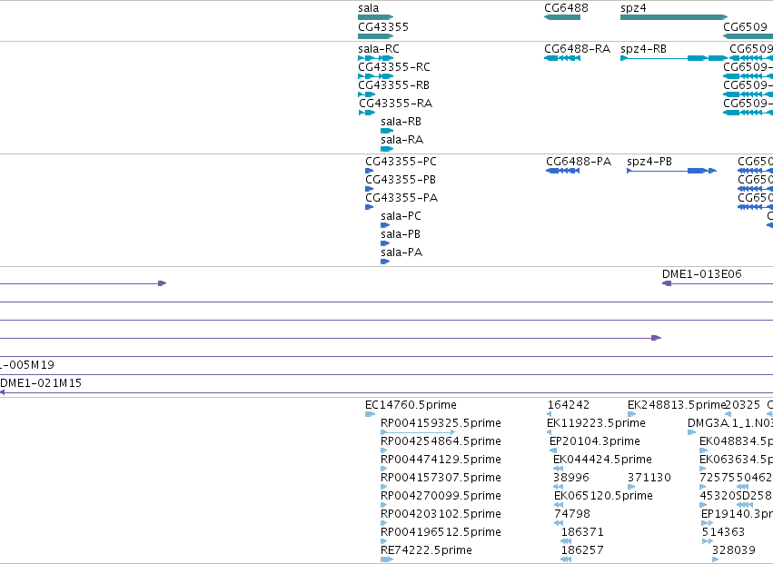The width and height of the screenshot is (773, 564).
Task: Click the RP004159325.5prime EST line glyph
Action: [x=418, y=432]
